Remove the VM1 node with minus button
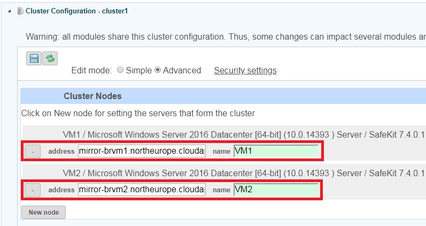Viewport: 426px width, 226px height. click(33, 152)
